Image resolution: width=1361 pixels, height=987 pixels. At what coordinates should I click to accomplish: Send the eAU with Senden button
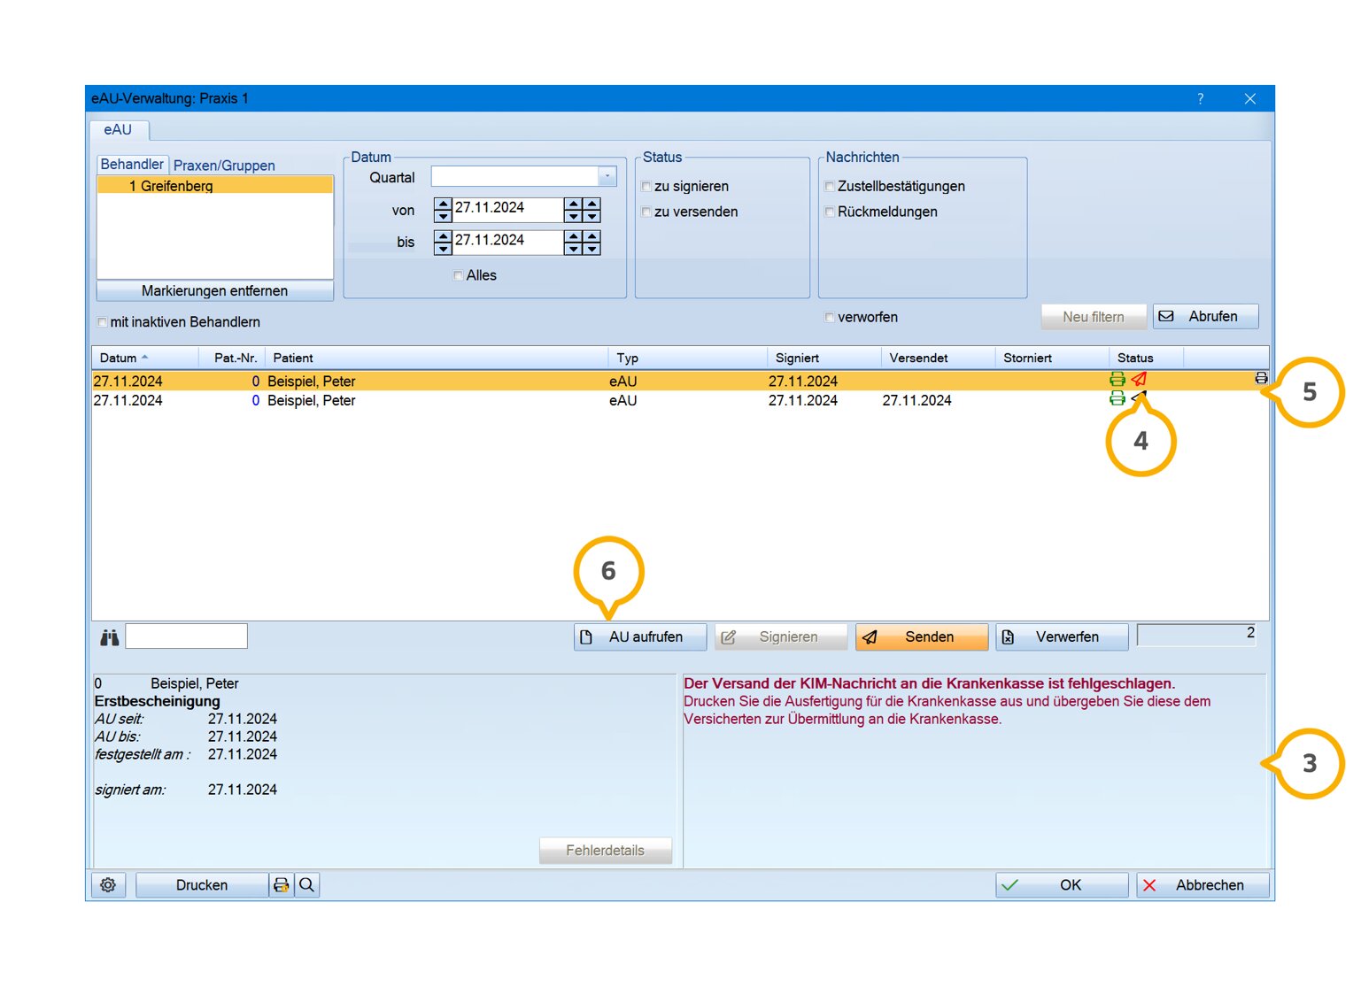922,637
